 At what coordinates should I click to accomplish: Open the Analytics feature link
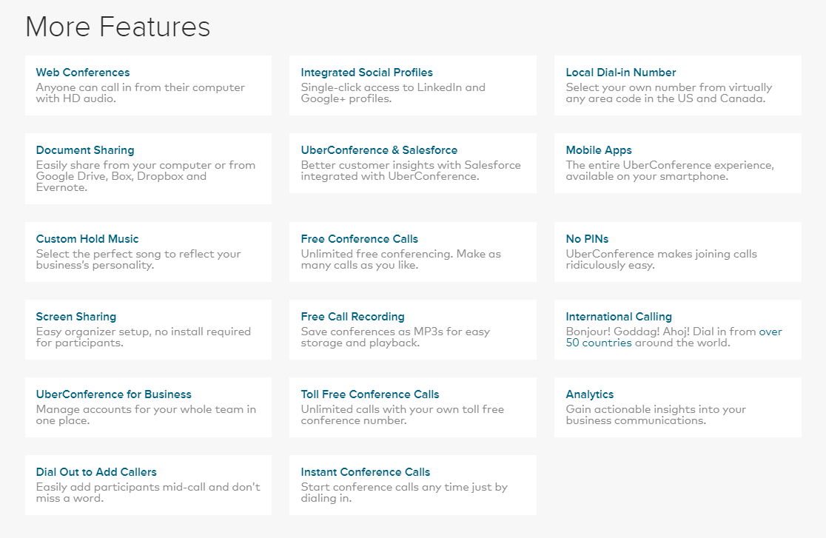(589, 394)
